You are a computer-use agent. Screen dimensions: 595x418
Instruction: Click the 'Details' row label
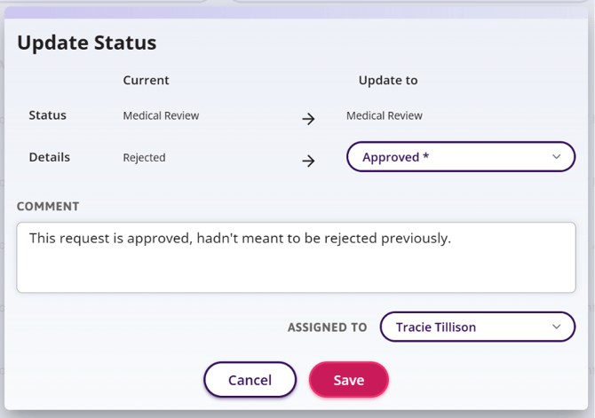tap(49, 157)
